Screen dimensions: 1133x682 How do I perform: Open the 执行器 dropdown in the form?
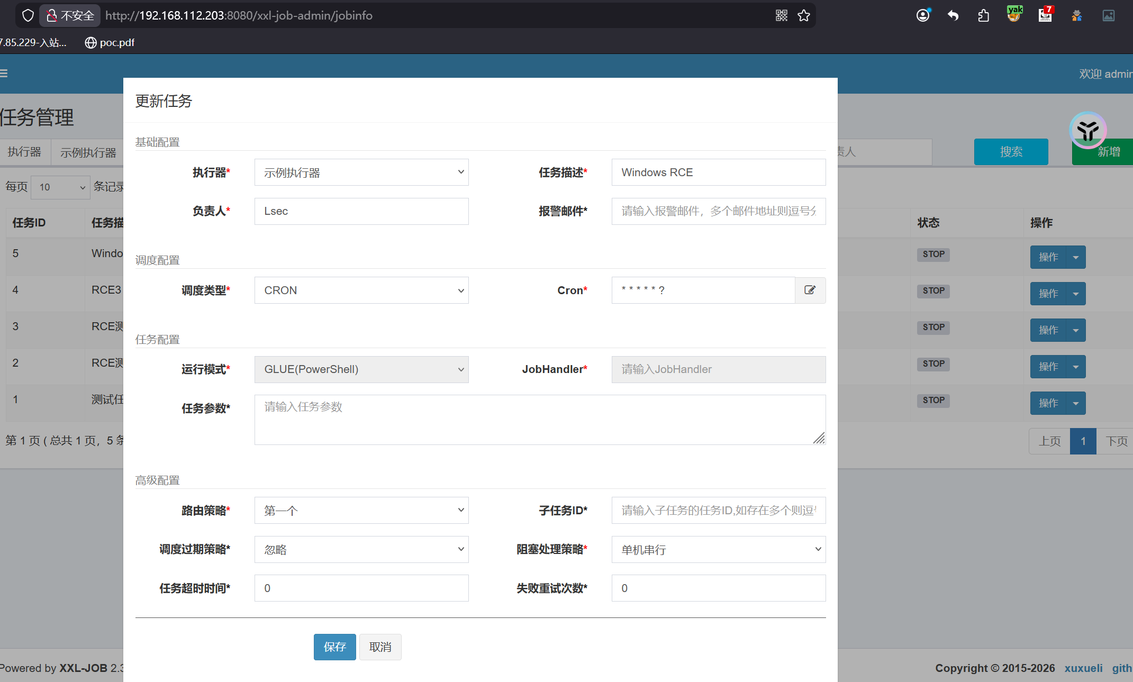click(361, 172)
